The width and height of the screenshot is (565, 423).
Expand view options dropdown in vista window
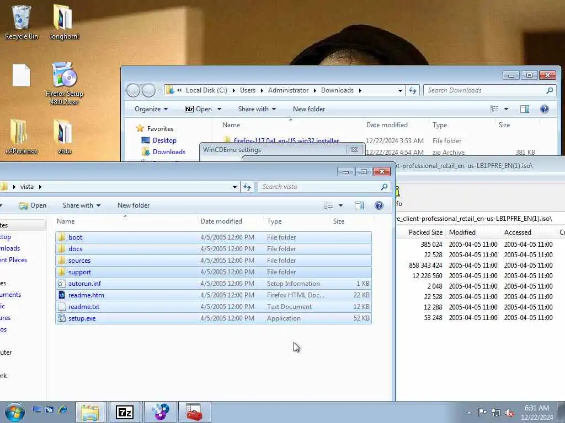pyautogui.click(x=340, y=205)
